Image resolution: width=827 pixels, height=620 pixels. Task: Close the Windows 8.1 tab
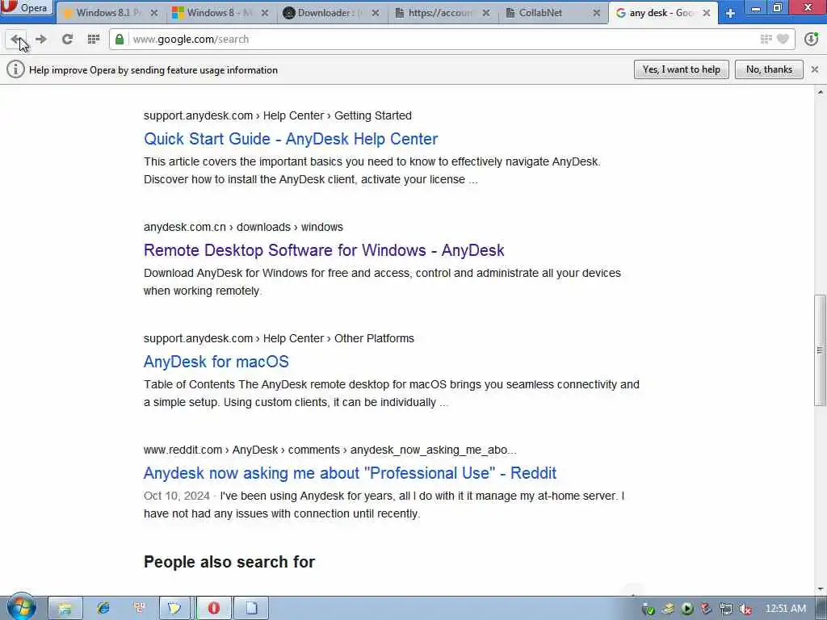[x=154, y=13]
